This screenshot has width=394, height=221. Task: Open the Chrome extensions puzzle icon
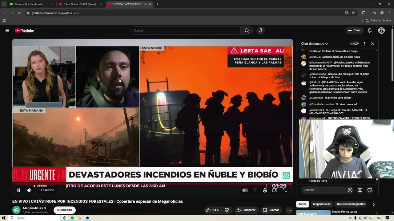364,13
